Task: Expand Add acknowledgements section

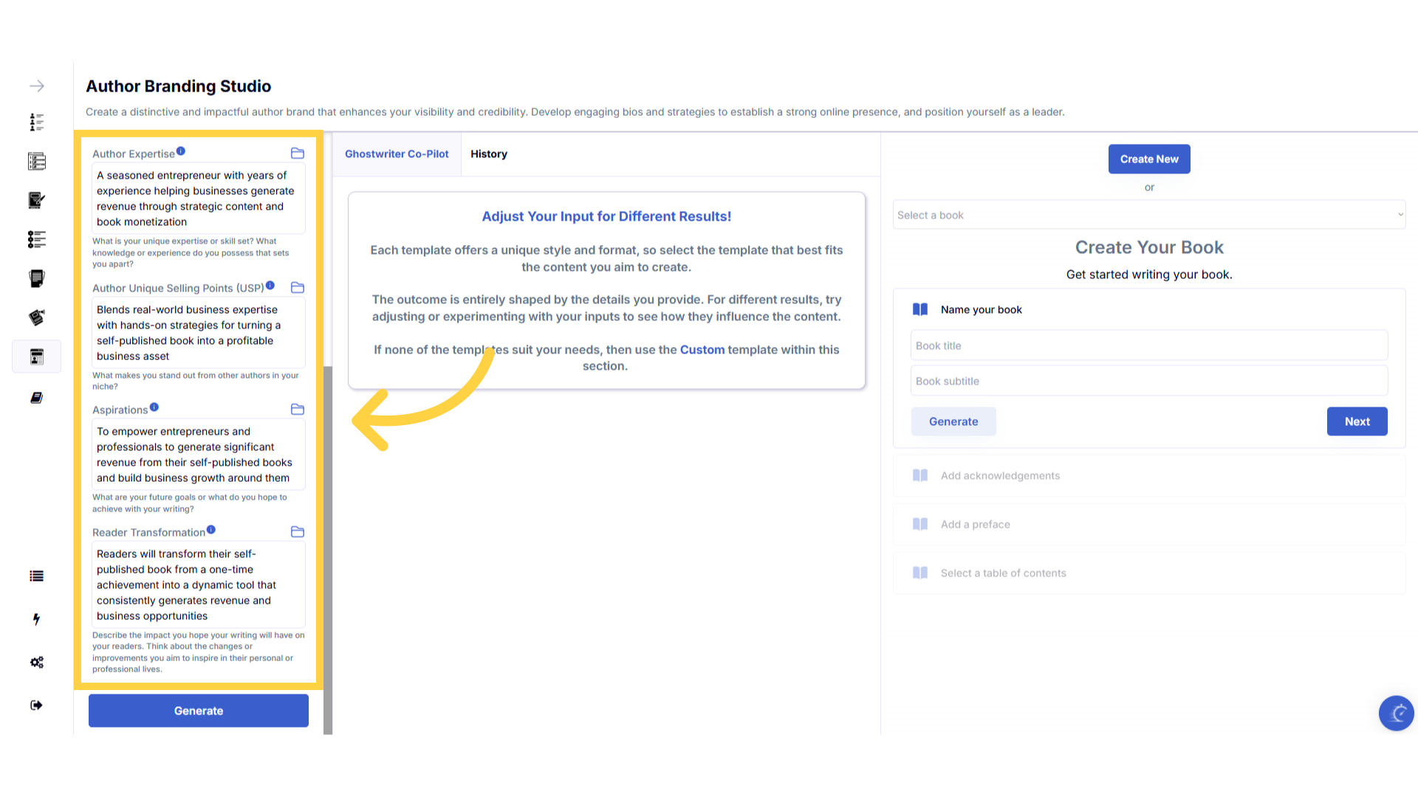Action: point(1000,476)
